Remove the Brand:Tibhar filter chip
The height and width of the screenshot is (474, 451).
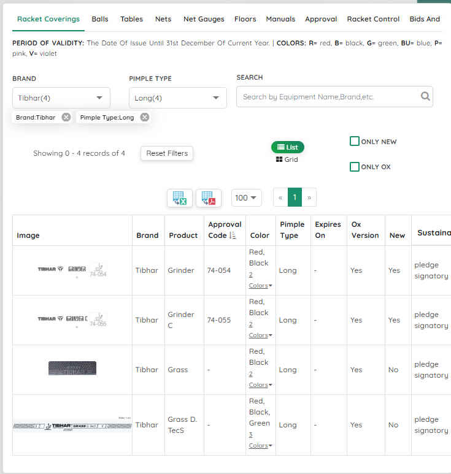[66, 117]
